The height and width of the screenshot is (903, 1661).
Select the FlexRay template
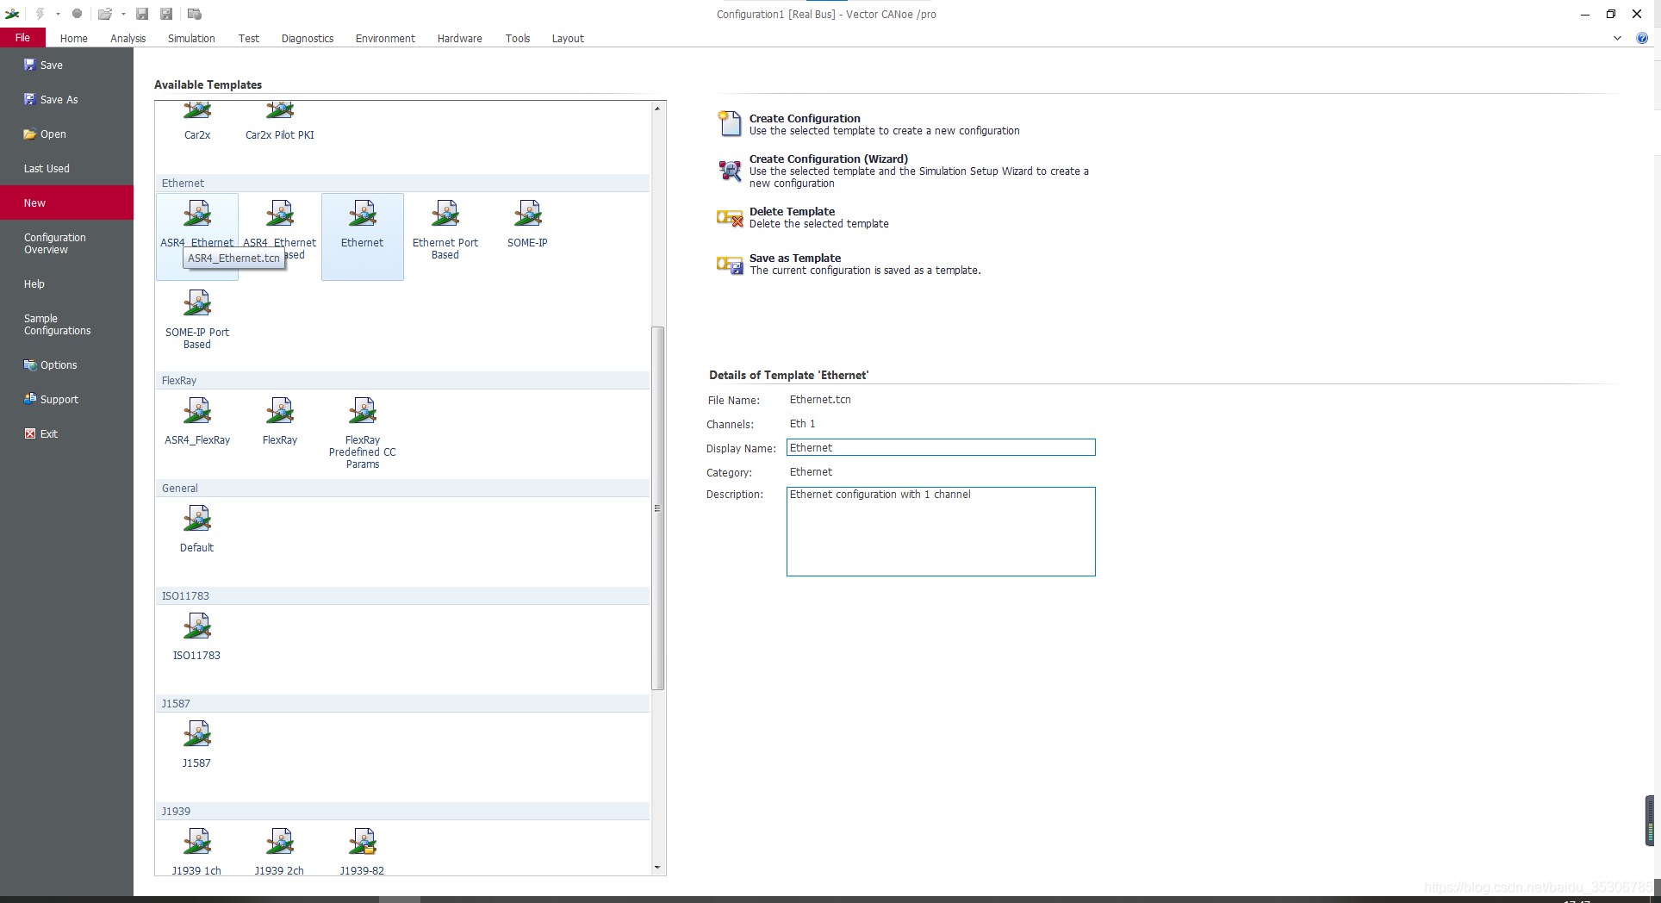point(280,421)
